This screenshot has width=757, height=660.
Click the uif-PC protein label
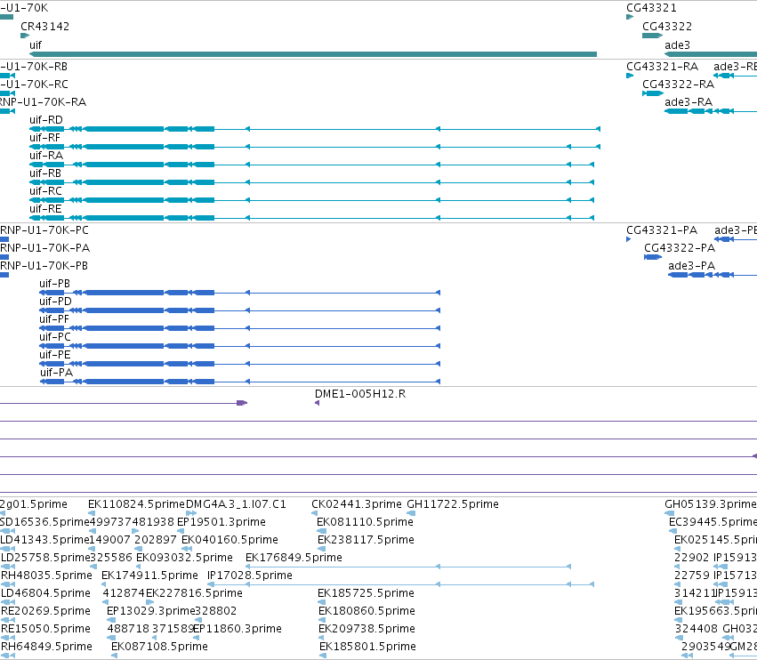(55, 337)
